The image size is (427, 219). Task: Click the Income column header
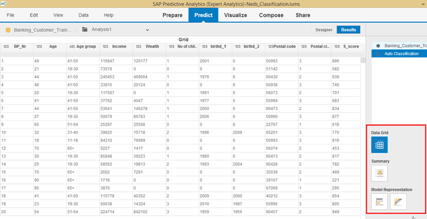116,46
